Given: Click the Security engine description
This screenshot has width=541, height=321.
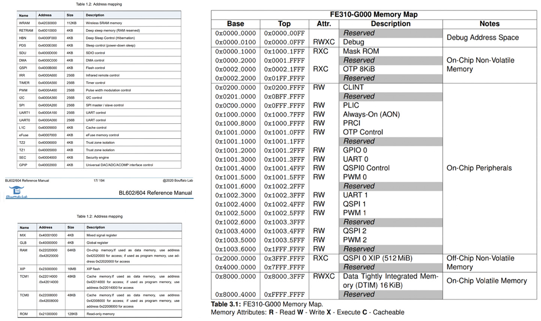Looking at the screenshot, I should point(97,158).
